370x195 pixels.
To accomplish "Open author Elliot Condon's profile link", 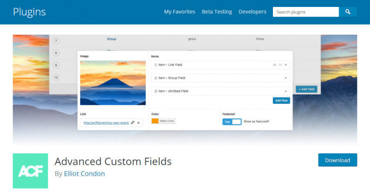I will click(84, 174).
